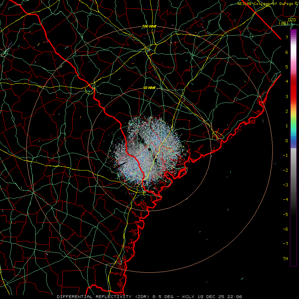Viewport: 299px width, 299px height.
Task: Click the 0 value on the color scale
Action: 287,141
